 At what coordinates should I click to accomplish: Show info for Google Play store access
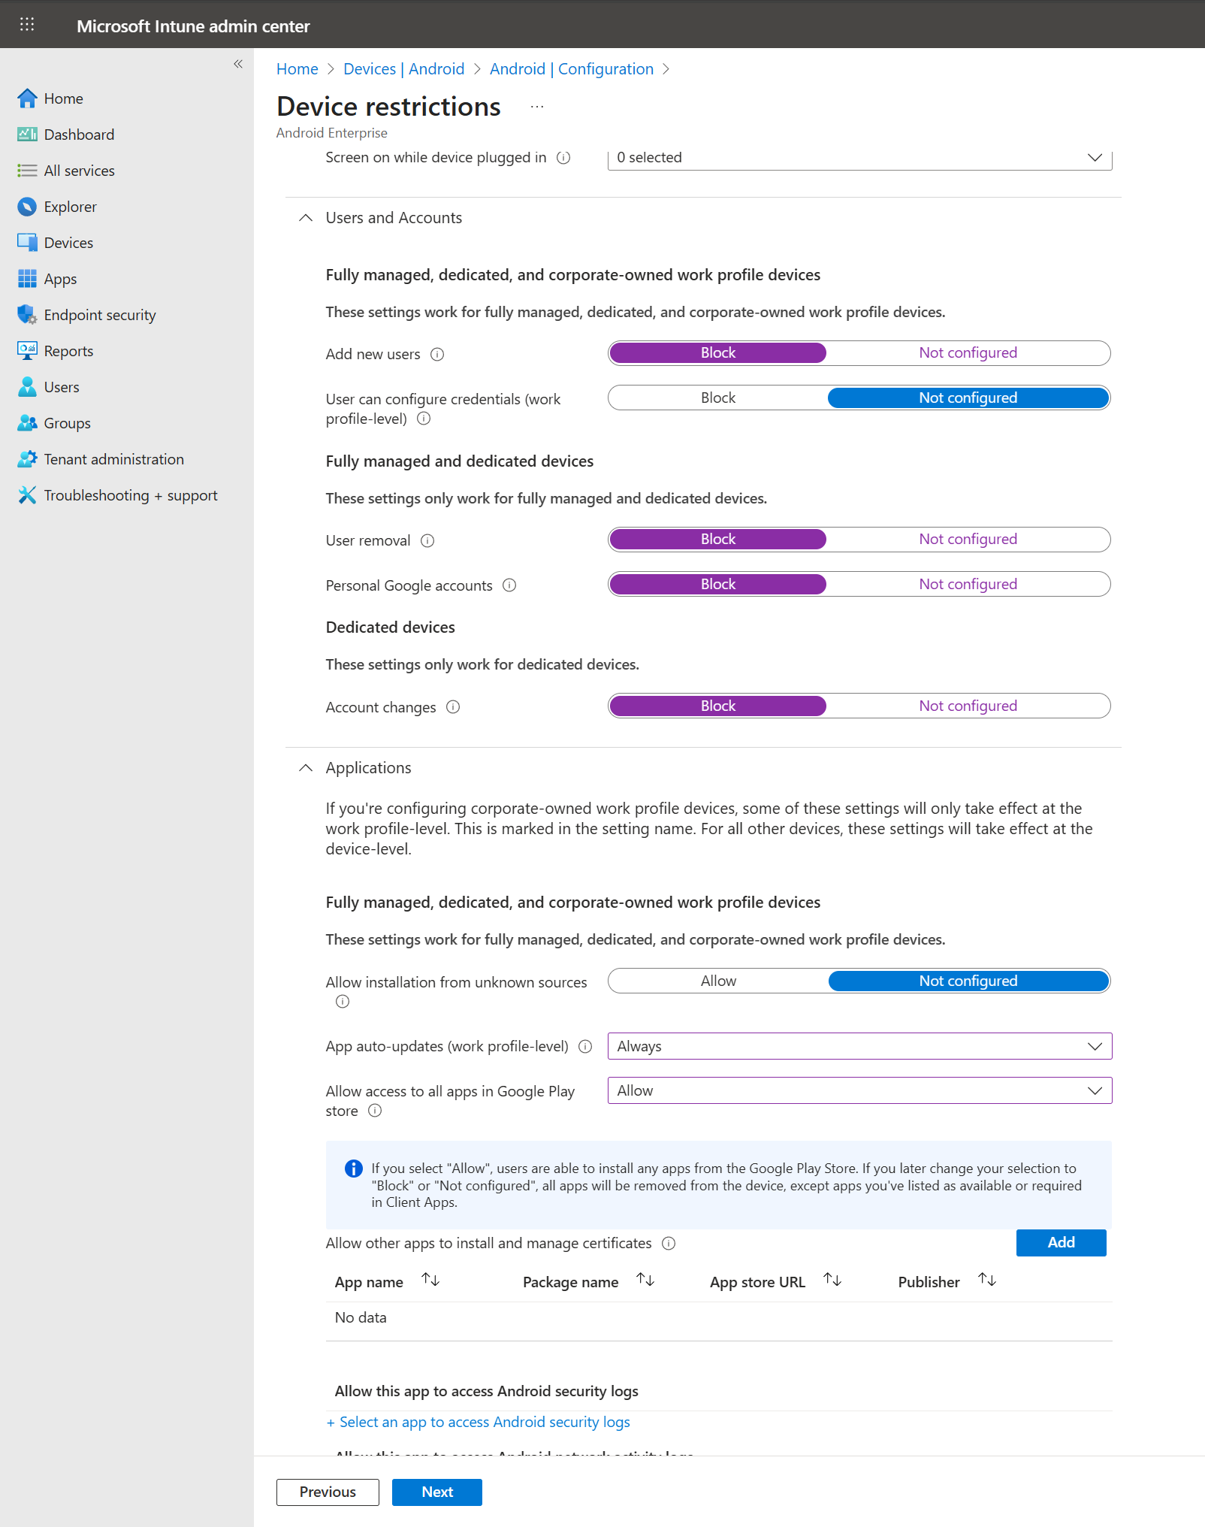(375, 1111)
